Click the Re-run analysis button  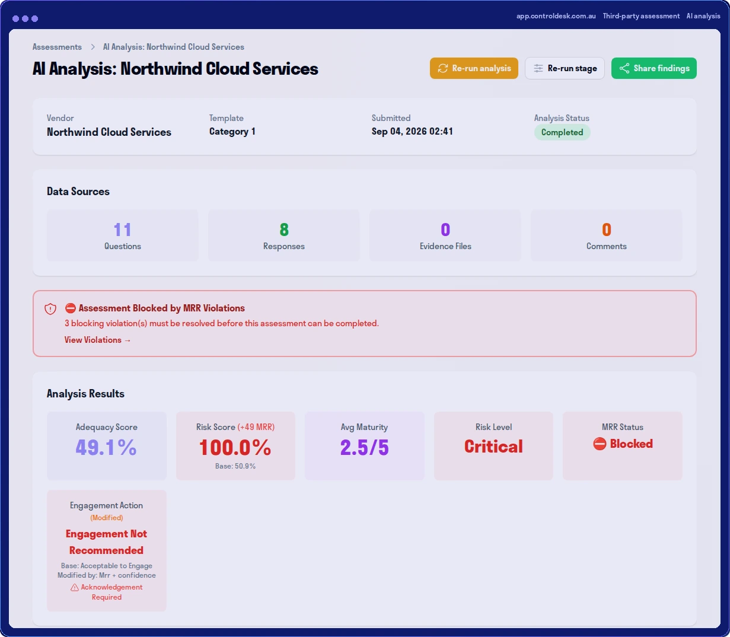pyautogui.click(x=474, y=68)
